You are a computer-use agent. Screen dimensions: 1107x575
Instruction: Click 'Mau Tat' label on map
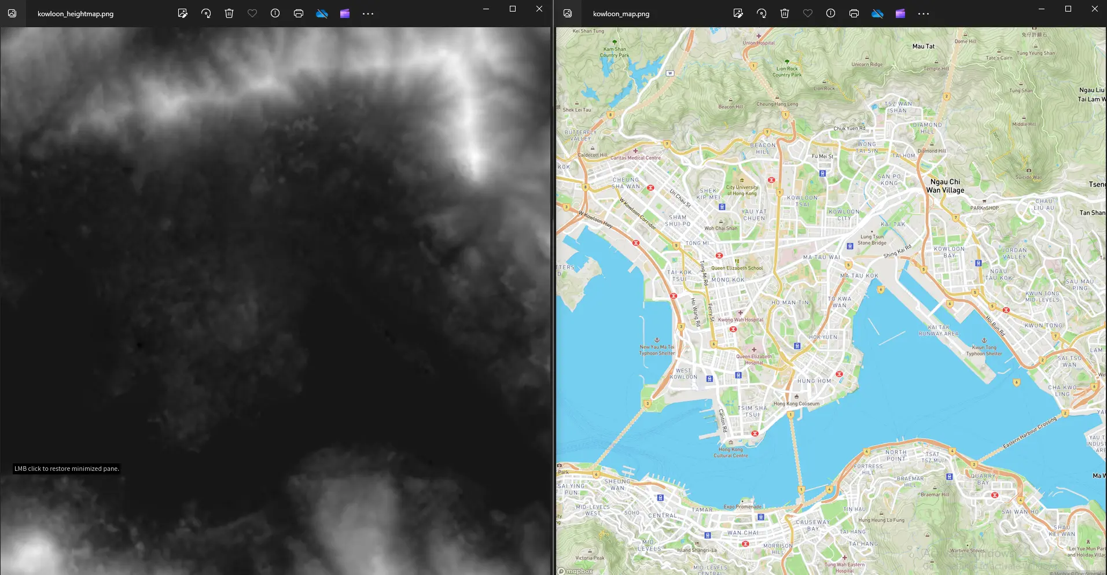(924, 46)
